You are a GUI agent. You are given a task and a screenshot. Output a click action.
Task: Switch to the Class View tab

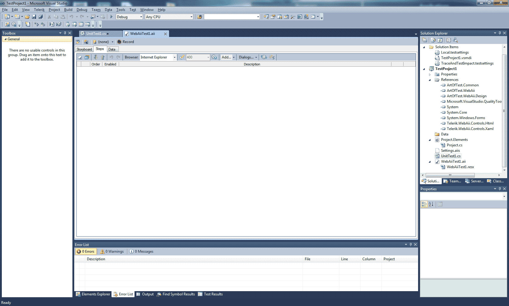pos(496,181)
